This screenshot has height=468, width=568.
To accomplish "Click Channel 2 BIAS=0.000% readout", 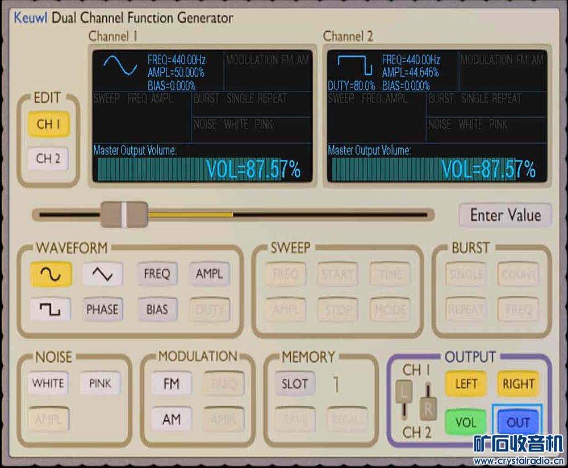I will [406, 86].
